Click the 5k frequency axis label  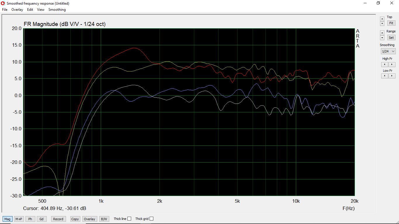click(237, 201)
